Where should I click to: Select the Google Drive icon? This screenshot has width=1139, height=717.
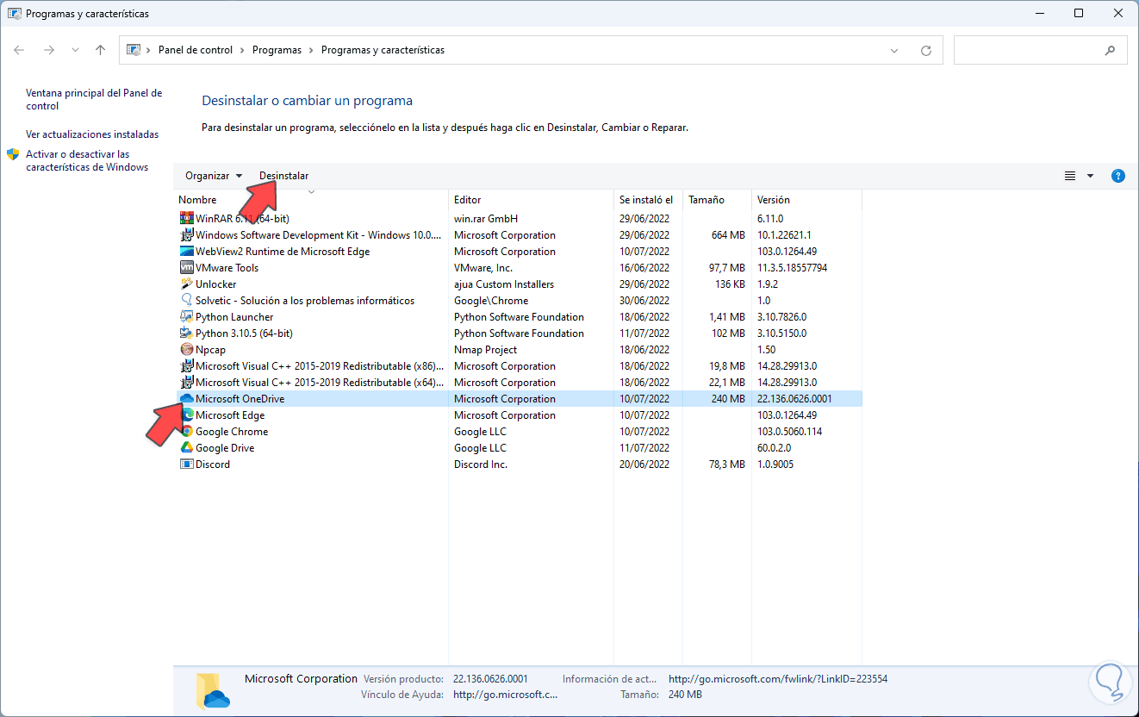(187, 448)
